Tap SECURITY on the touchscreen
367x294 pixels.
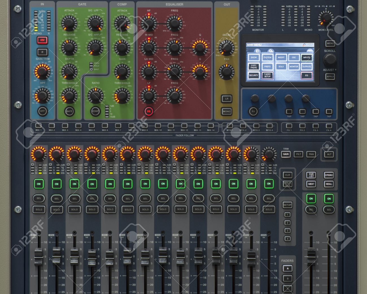click(x=254, y=75)
